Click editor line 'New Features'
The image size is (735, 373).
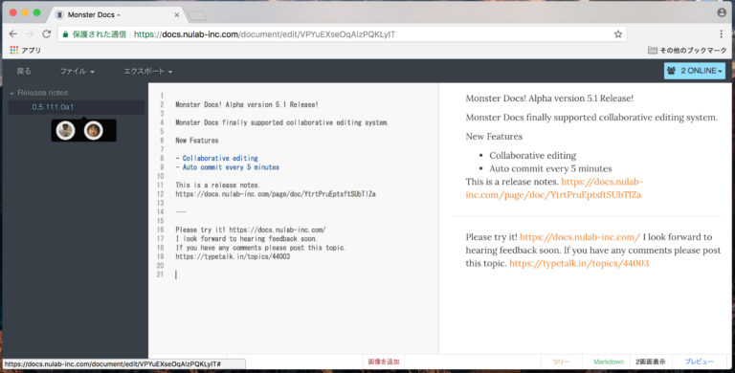[197, 140]
